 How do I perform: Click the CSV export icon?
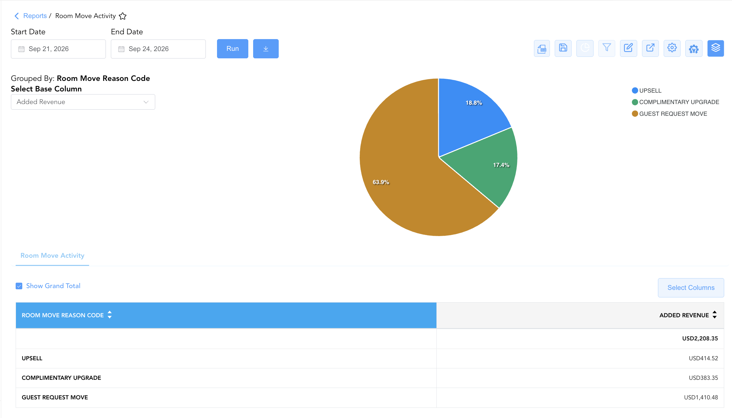[x=542, y=48]
